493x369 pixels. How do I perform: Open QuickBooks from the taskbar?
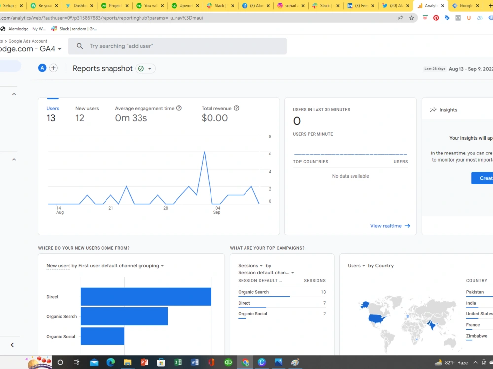(228, 363)
